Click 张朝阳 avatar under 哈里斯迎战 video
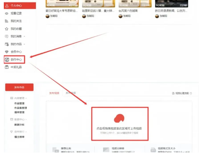The width and height of the screenshot is (199, 156). click(x=84, y=16)
